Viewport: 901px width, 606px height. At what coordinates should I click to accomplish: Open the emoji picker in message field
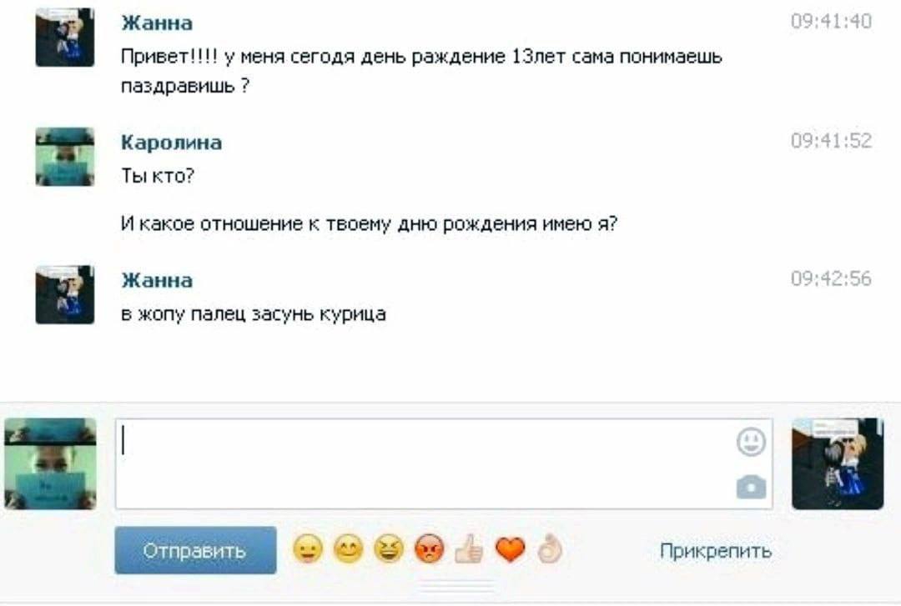(x=751, y=442)
